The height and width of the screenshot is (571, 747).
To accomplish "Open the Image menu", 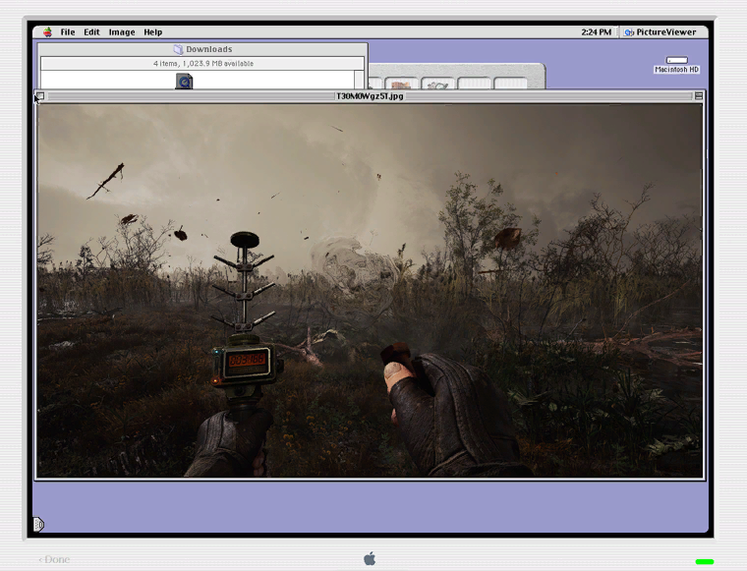I will 122,31.
